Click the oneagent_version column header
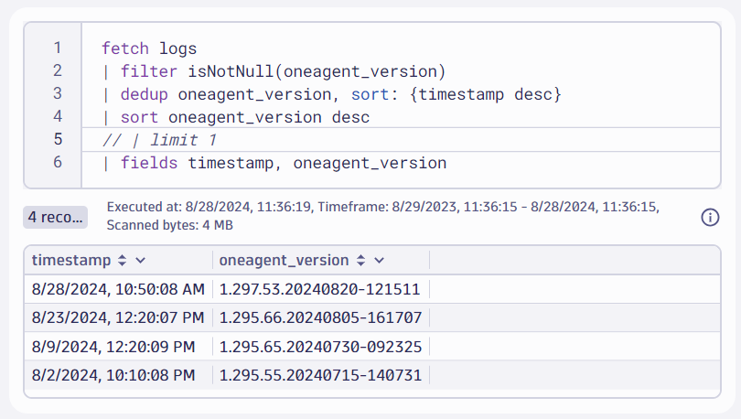 [285, 260]
